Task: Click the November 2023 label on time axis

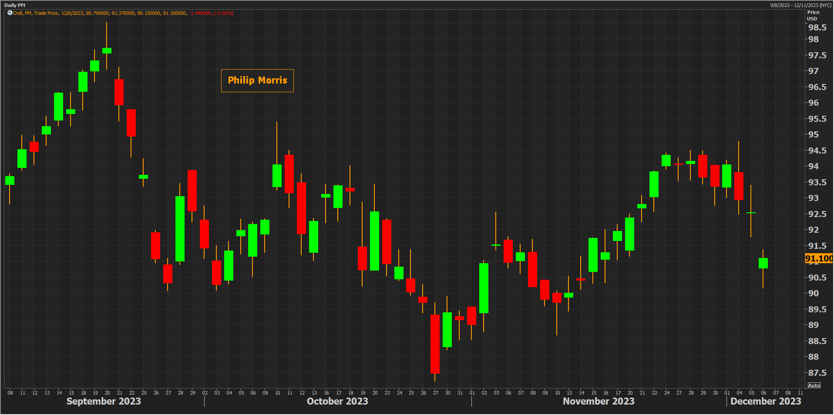Action: (599, 402)
